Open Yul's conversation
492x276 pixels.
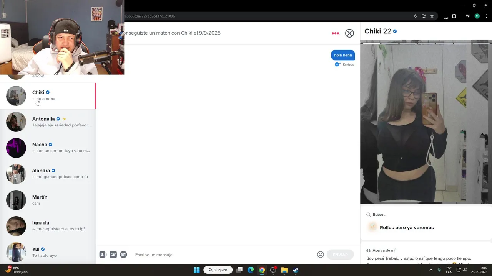(48, 252)
